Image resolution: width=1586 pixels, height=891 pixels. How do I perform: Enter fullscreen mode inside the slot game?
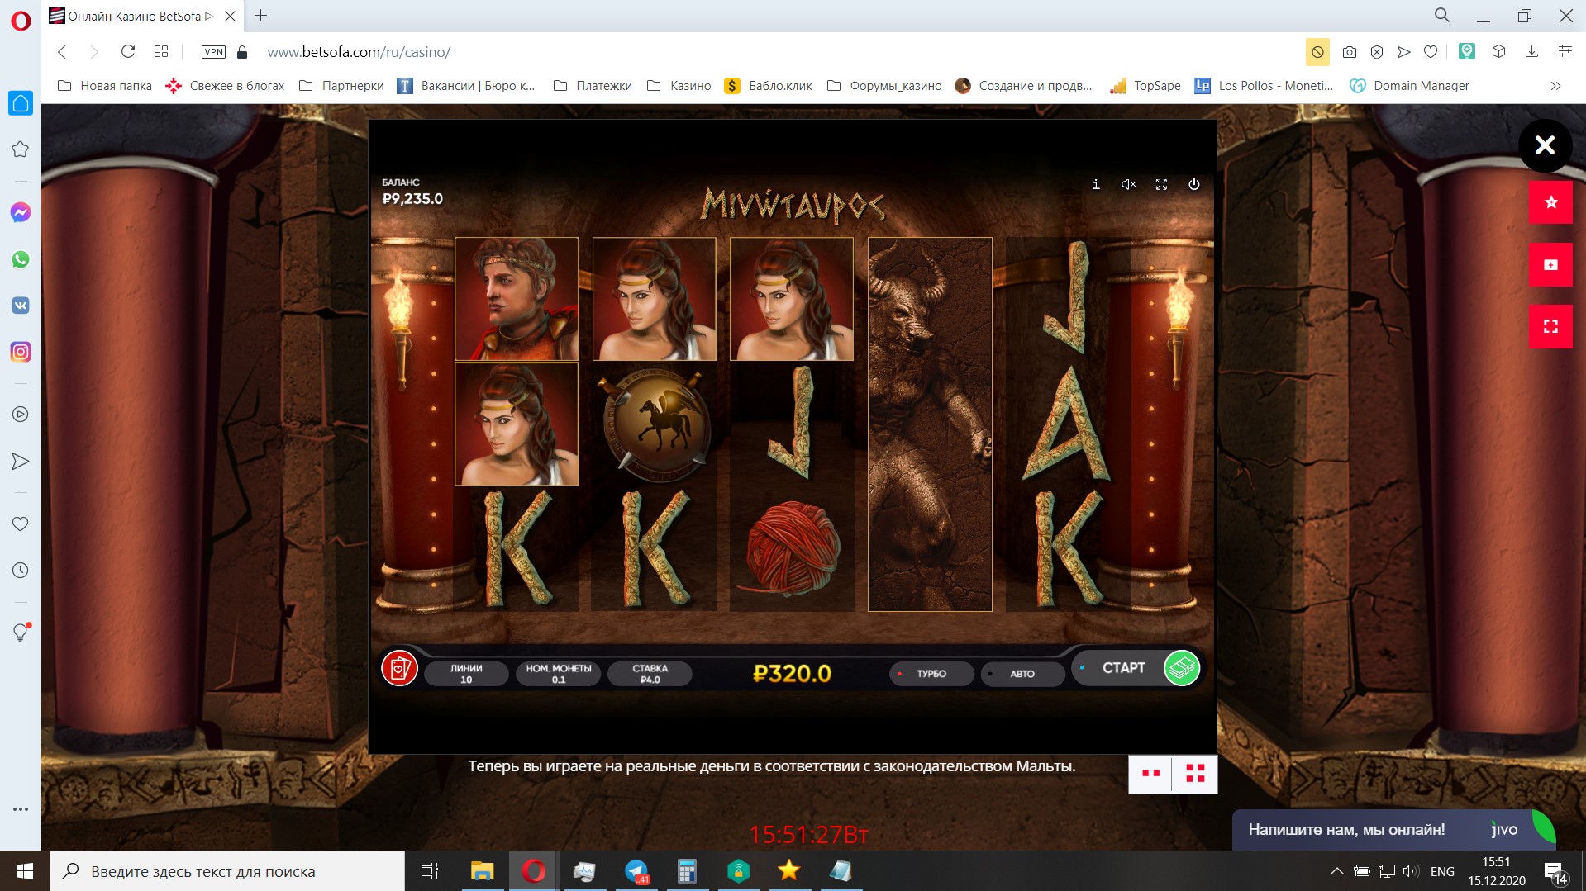point(1161,184)
